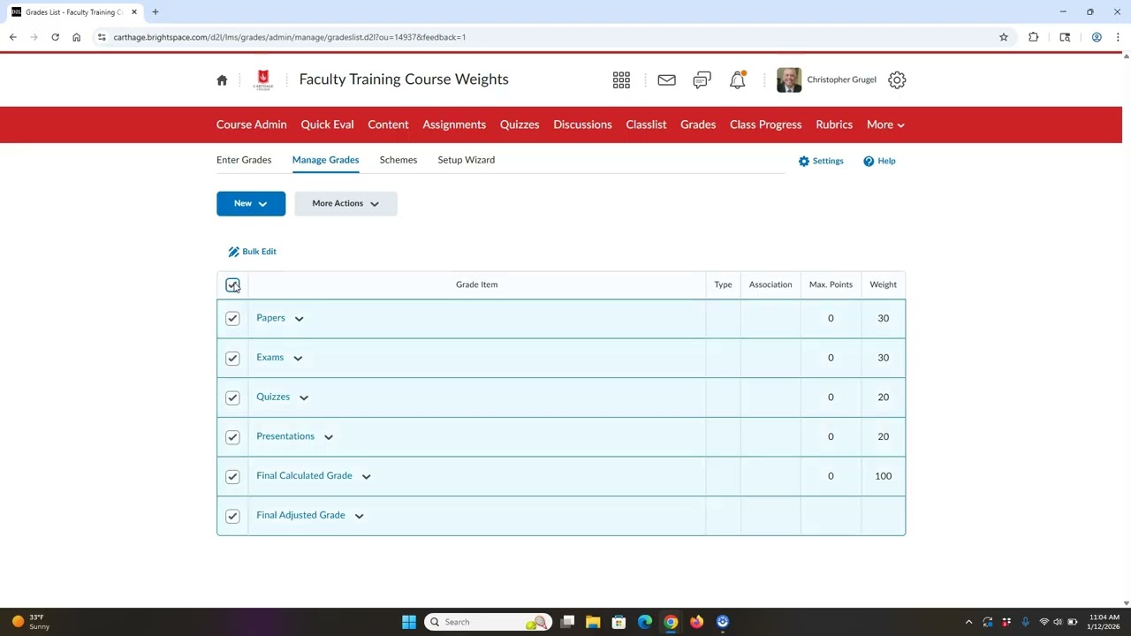Viewport: 1131px width, 636px height.
Task: Open the weather widget showing 33°F Sunny
Action: coord(30,622)
